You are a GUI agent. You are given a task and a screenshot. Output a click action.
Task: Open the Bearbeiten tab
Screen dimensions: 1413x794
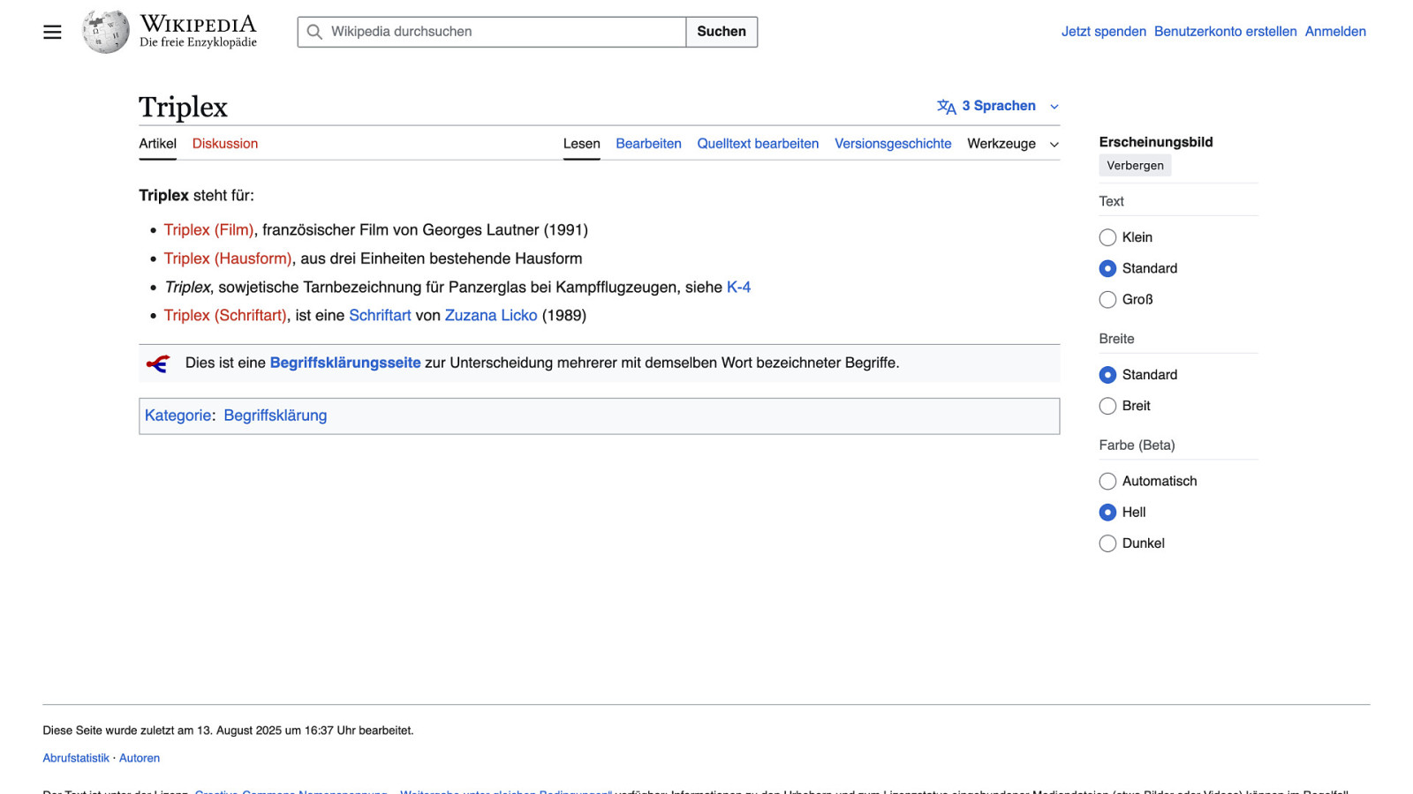(x=648, y=144)
